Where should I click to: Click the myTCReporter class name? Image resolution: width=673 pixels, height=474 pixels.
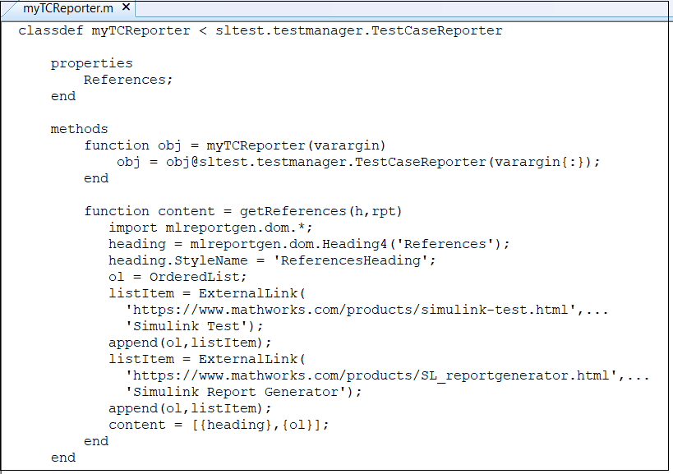[x=136, y=30]
